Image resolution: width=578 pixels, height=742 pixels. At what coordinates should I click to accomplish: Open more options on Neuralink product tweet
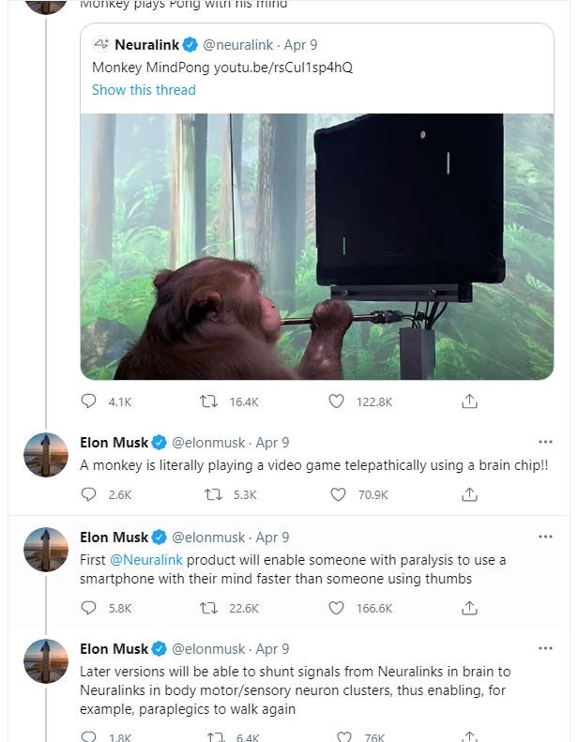[x=545, y=537]
